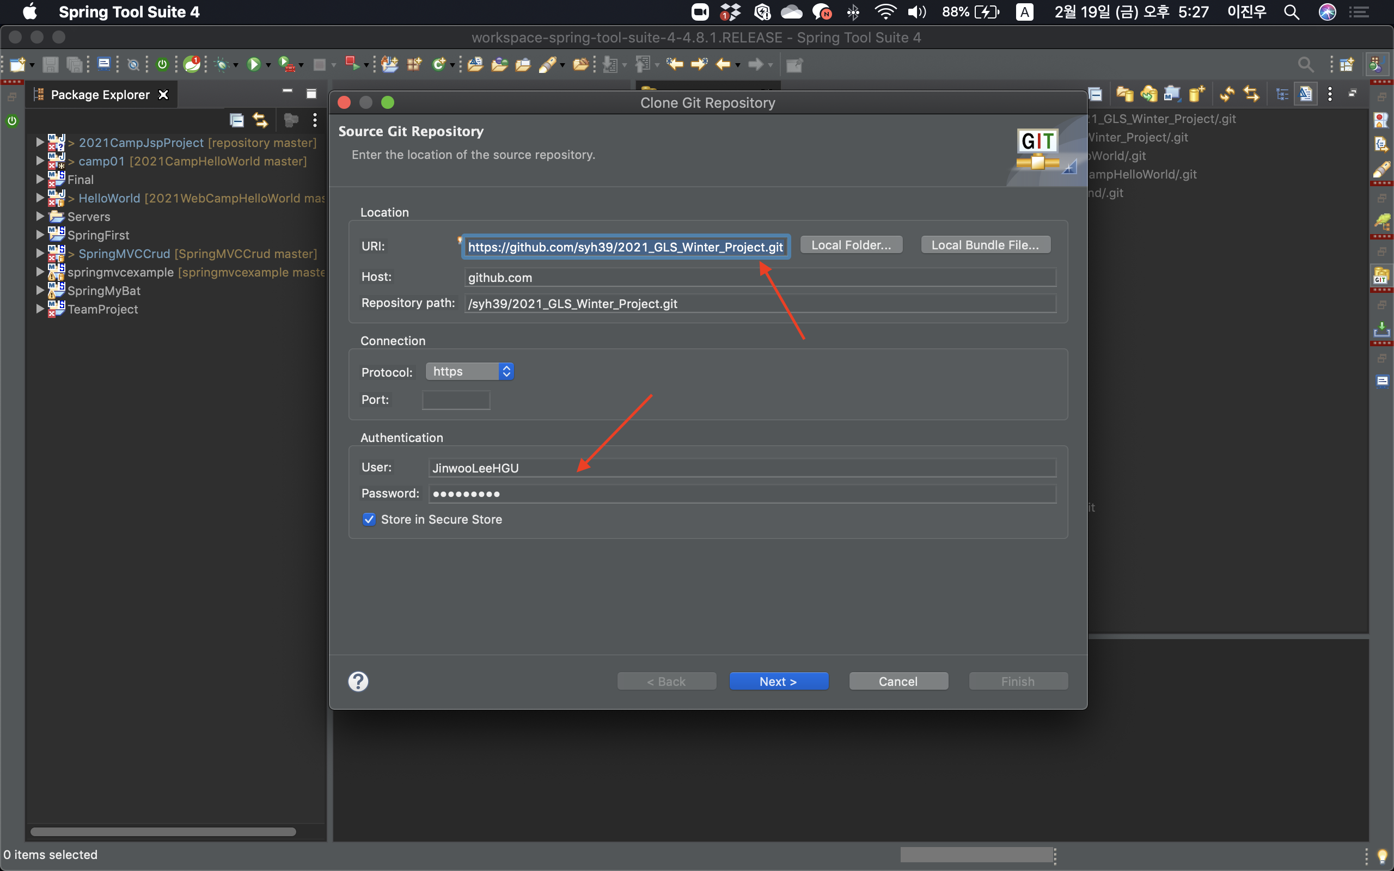Click the Local Folder... button

click(x=851, y=245)
